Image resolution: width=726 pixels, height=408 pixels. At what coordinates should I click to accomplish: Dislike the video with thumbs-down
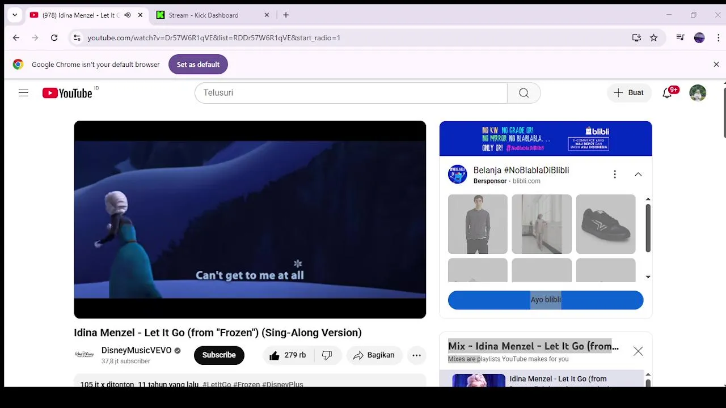click(x=327, y=355)
